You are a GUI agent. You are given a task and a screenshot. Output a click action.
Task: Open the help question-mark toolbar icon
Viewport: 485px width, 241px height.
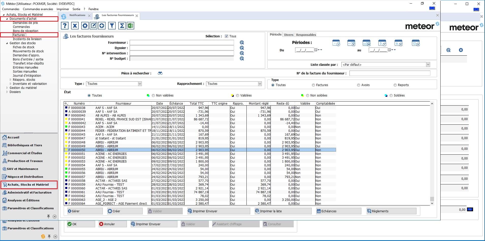[65, 26]
